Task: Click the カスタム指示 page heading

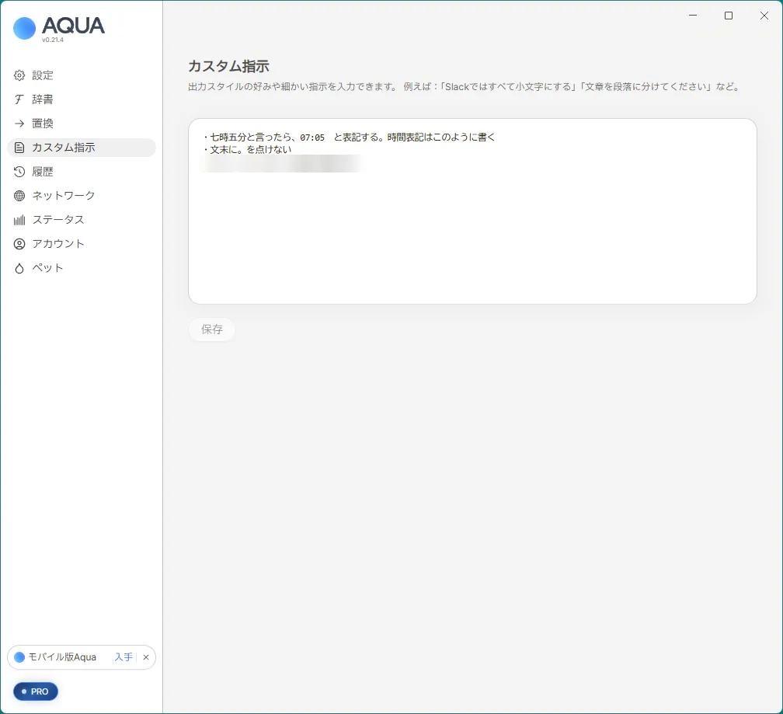Action: click(228, 66)
